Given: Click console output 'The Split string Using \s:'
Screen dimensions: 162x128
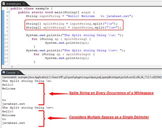Looking at the screenshot, I should [x=27, y=81].
